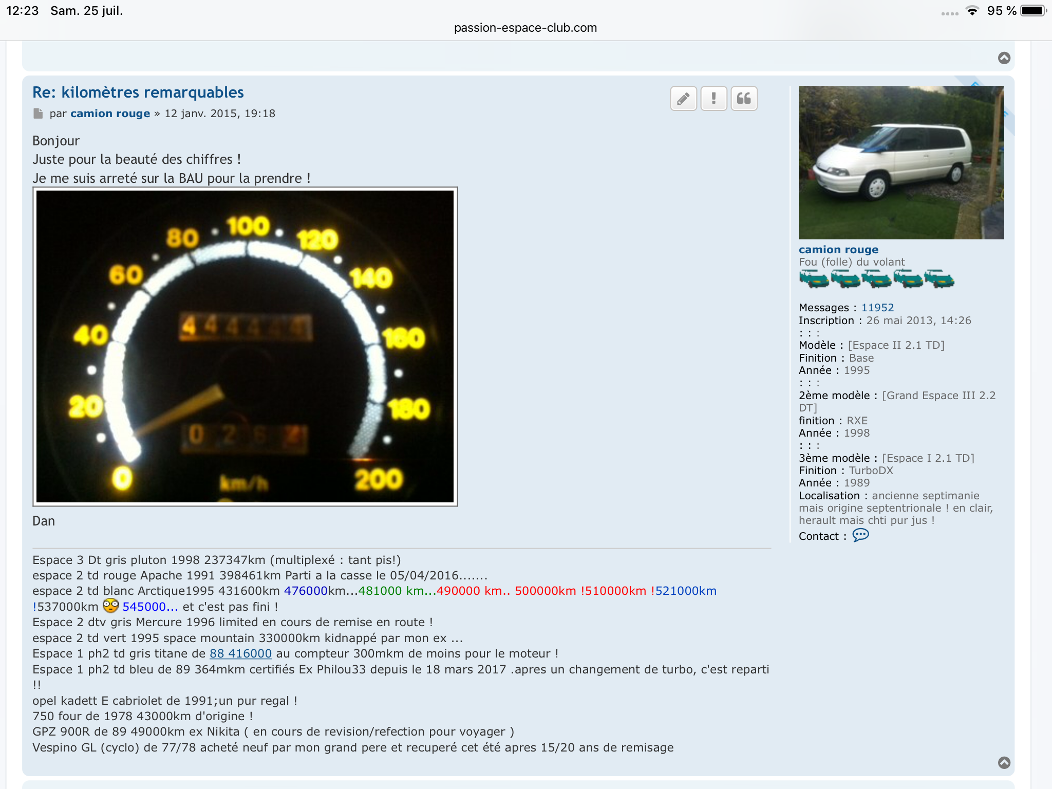Tap the passion-espace-club.com address bar
Screen dimensions: 1052x789
tap(525, 28)
